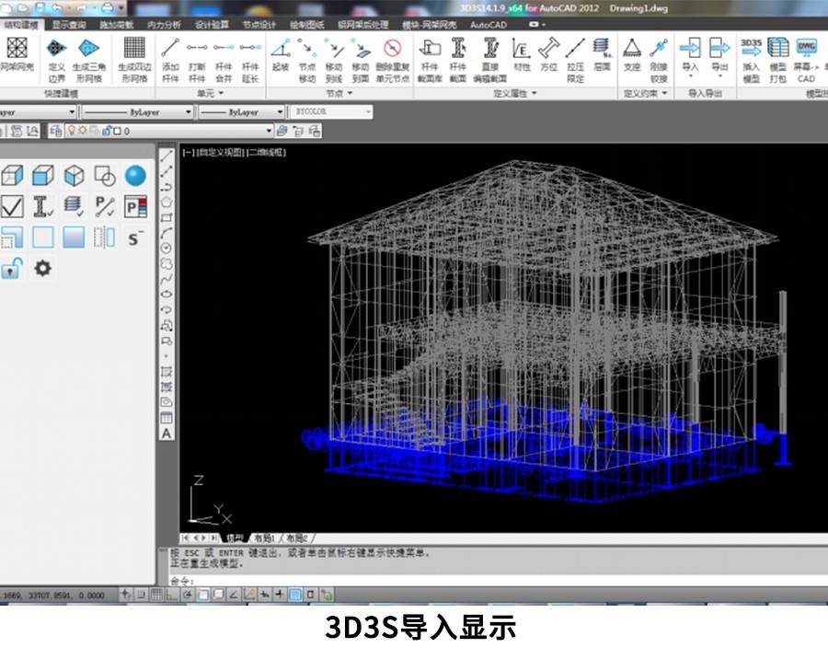828x648 pixels.
Task: Select the 支座 support tool
Action: tap(632, 55)
